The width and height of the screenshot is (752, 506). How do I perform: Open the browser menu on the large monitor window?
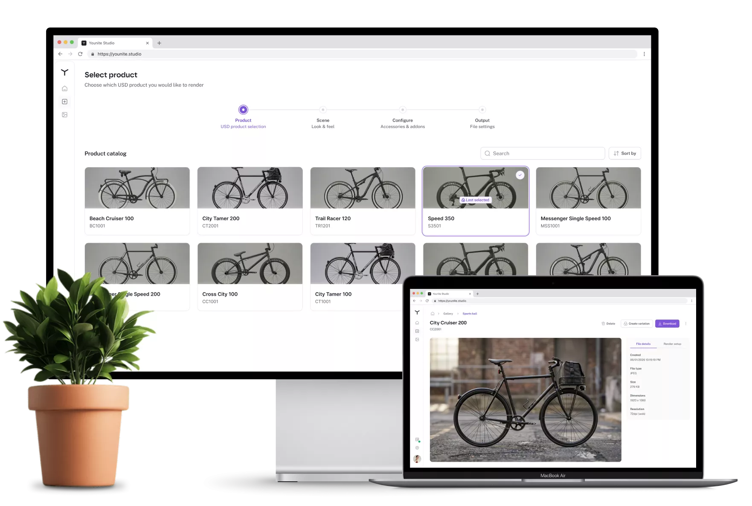click(644, 54)
